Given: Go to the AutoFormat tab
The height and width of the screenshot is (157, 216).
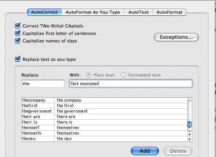Looking at the screenshot, I should tap(169, 12).
